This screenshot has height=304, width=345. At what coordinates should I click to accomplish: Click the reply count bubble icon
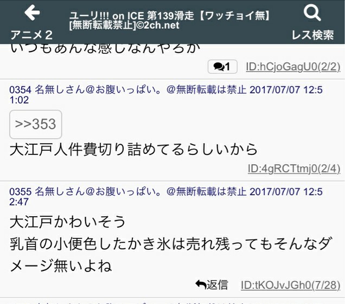click(x=222, y=67)
